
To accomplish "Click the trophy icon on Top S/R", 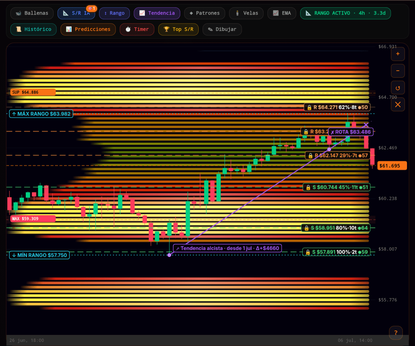I will pyautogui.click(x=166, y=29).
